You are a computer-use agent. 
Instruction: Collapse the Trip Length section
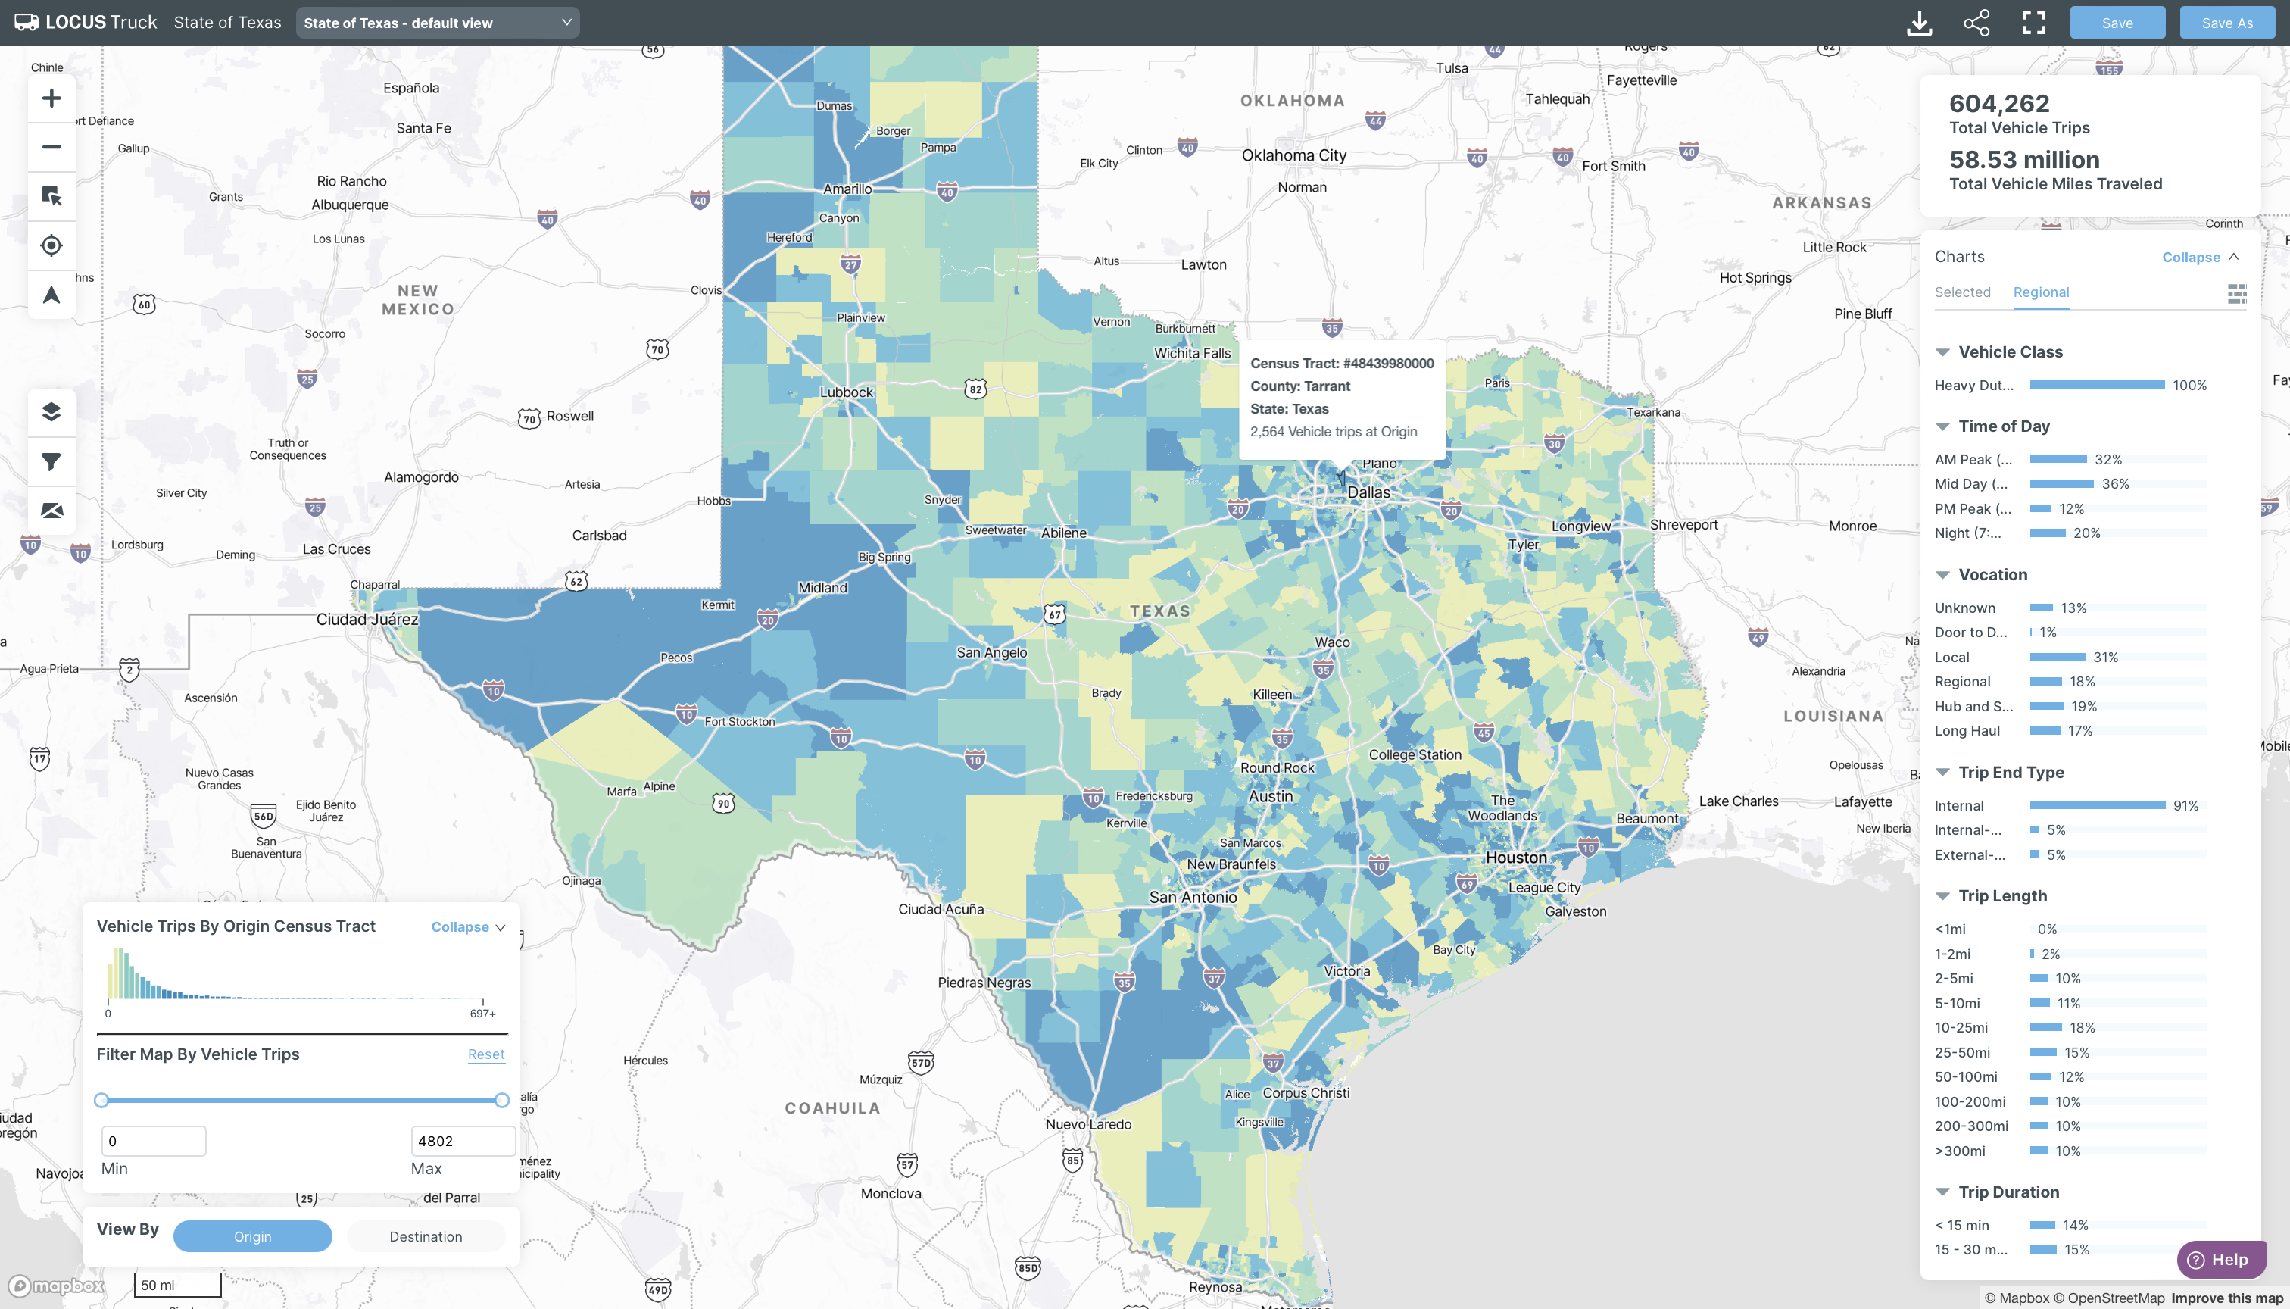[x=1942, y=896]
